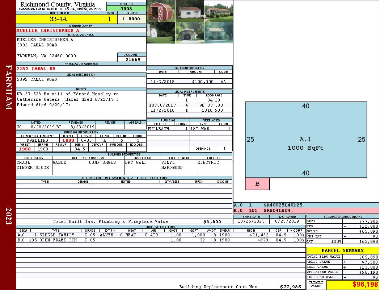The width and height of the screenshot is (380, 290).
Task: Select RPCN value $71,452
Action: (259, 235)
